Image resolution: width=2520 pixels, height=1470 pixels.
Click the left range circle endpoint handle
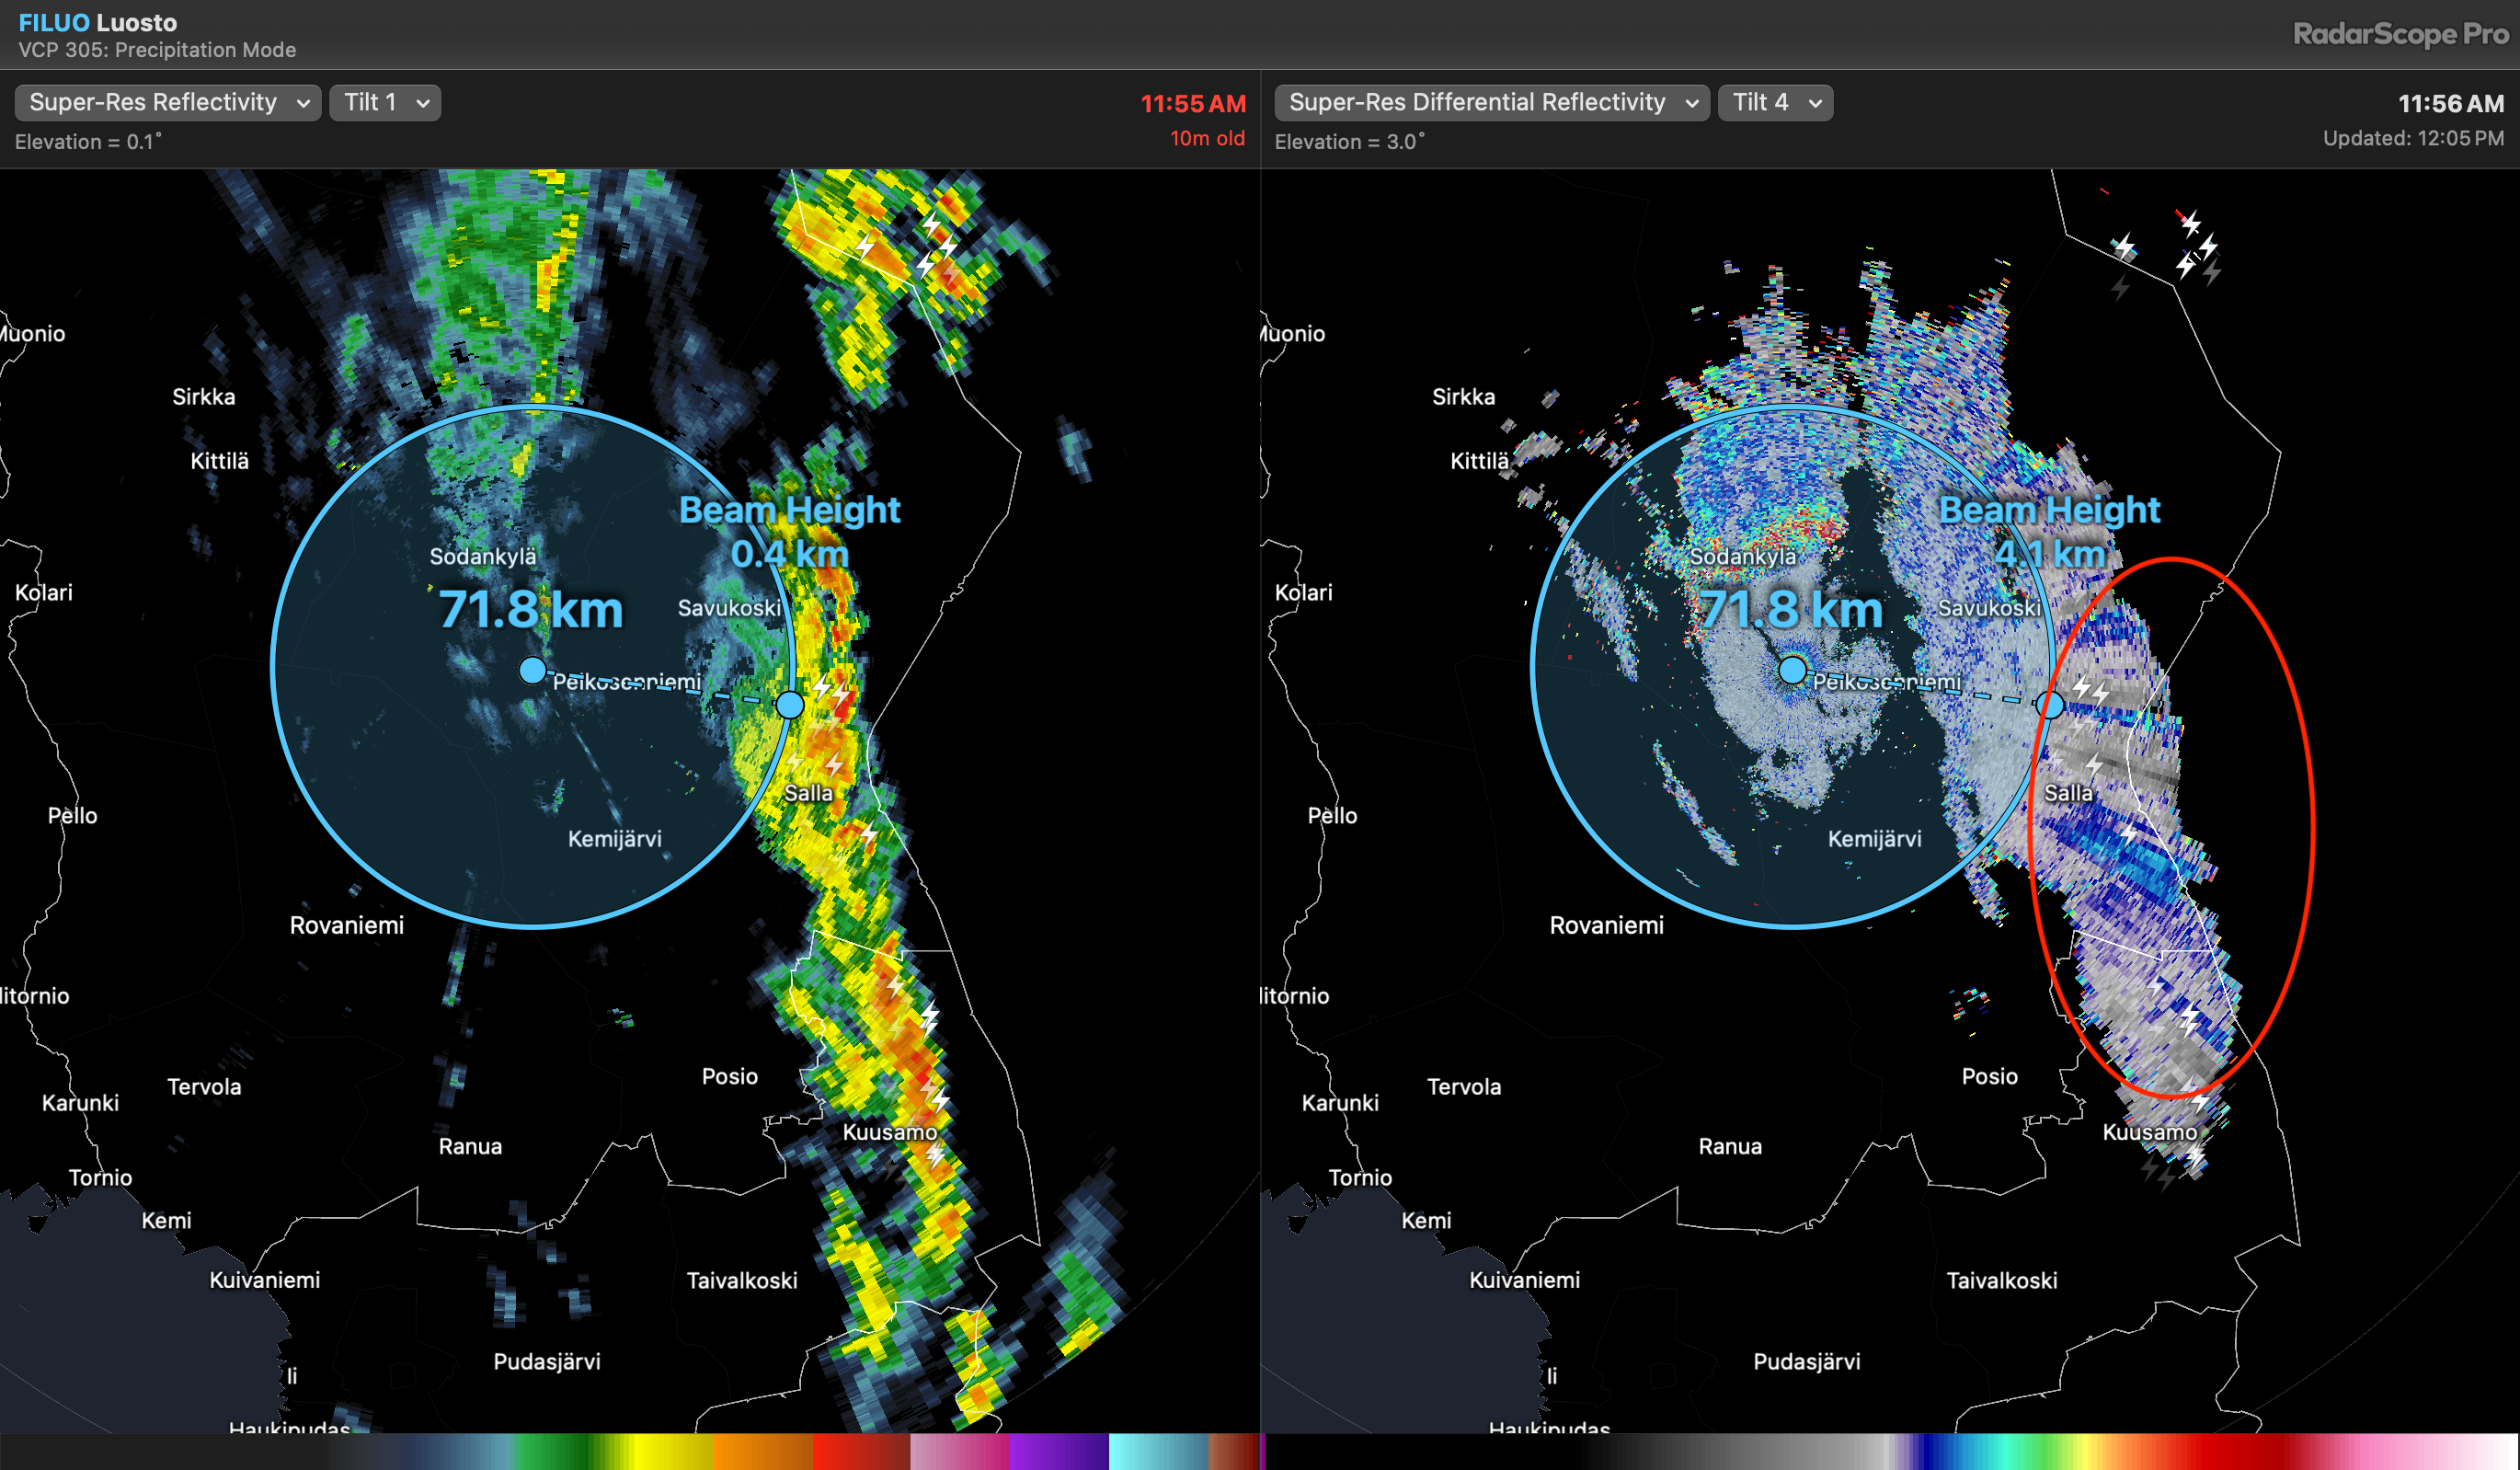point(790,705)
